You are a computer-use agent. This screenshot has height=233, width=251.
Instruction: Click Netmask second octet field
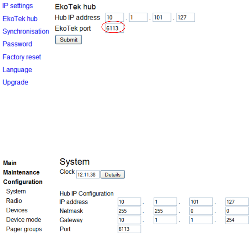point(165,211)
